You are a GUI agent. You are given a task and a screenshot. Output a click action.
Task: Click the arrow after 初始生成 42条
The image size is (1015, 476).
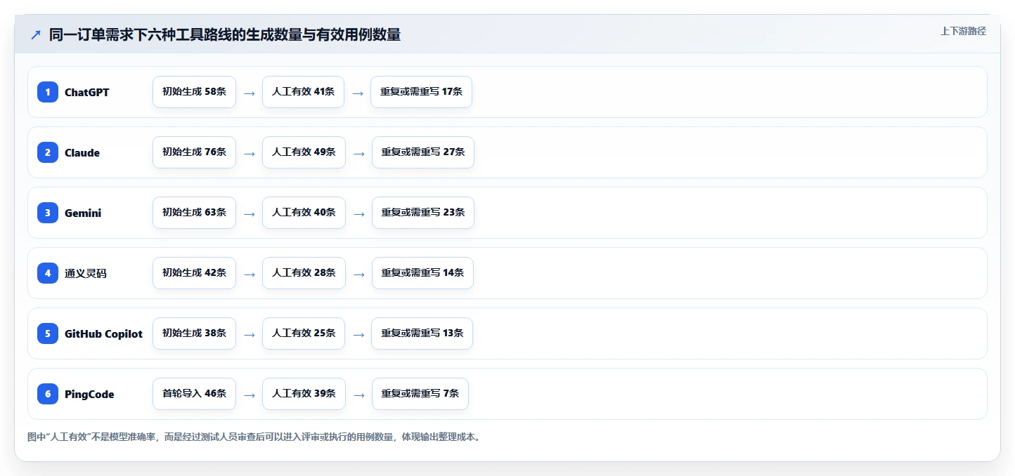tap(249, 274)
